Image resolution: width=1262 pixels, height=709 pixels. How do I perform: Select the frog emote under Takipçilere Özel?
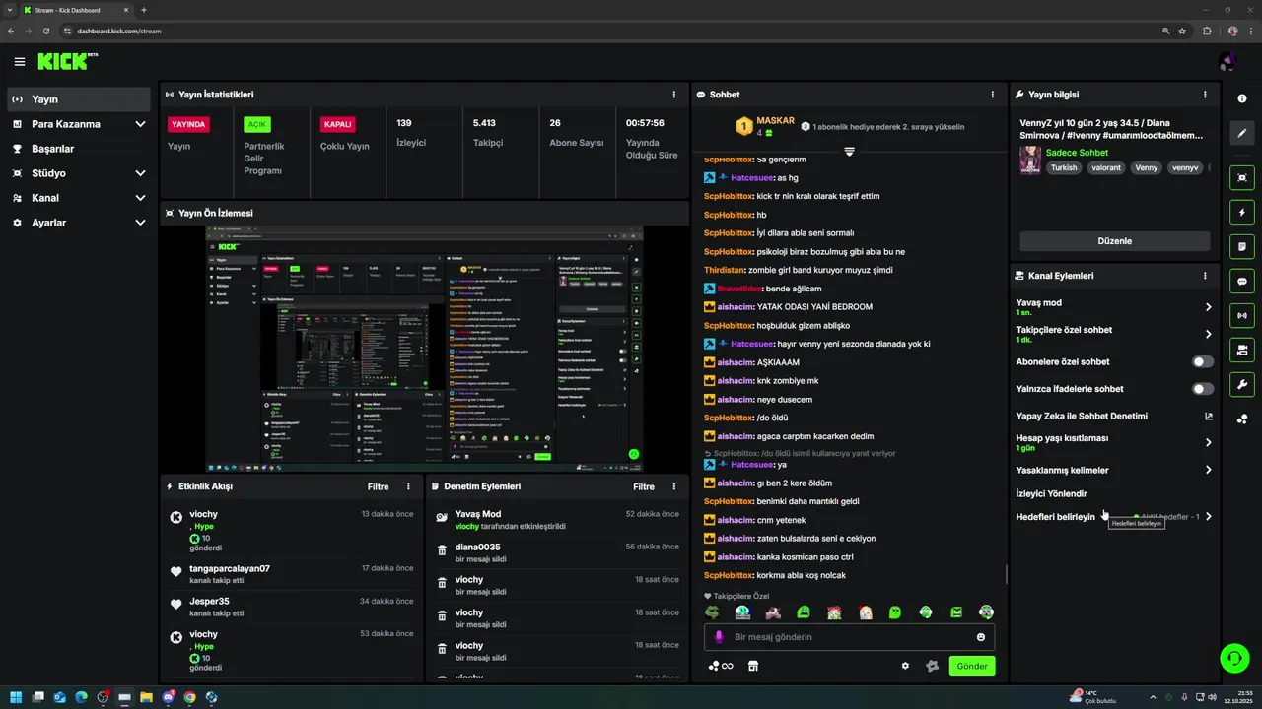click(712, 612)
